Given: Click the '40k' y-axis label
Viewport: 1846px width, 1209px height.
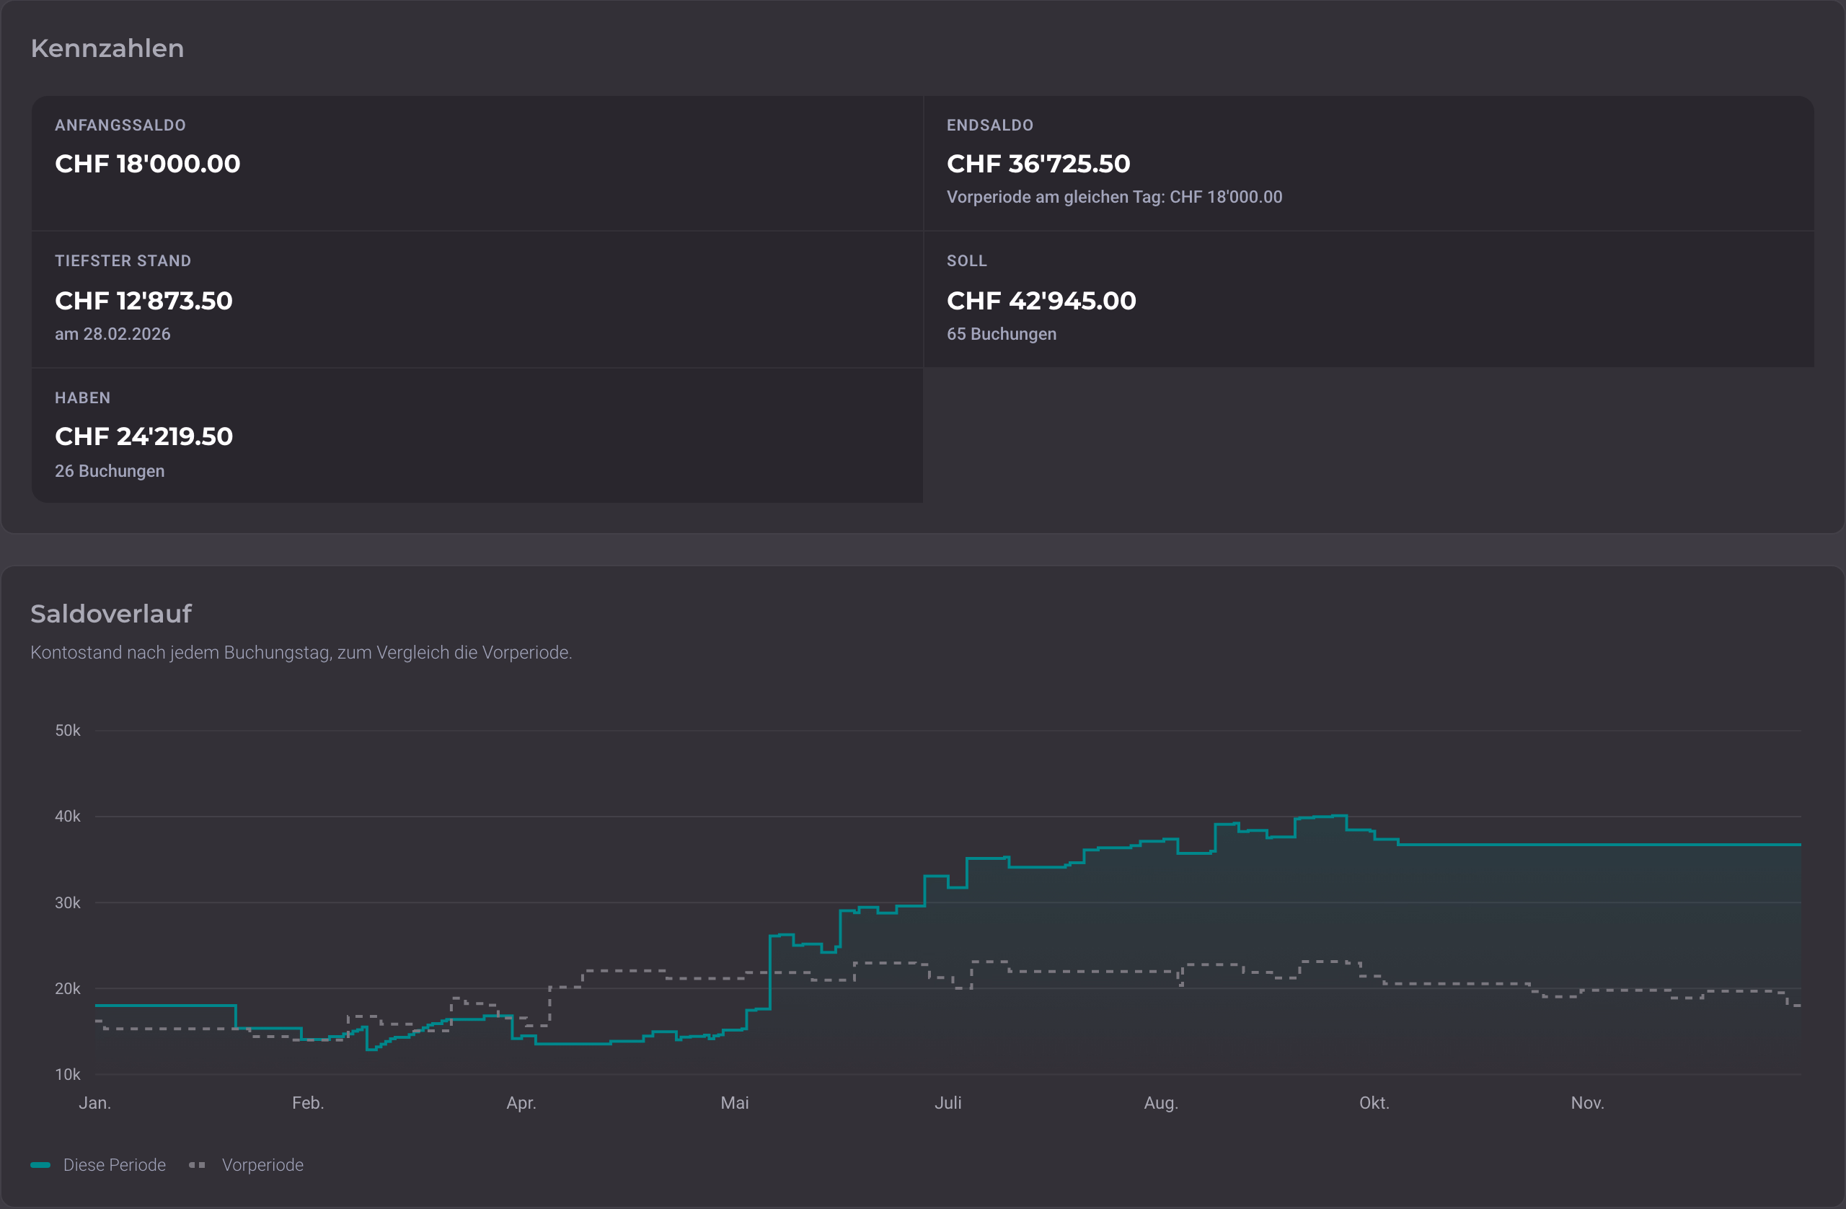Looking at the screenshot, I should pos(68,817).
